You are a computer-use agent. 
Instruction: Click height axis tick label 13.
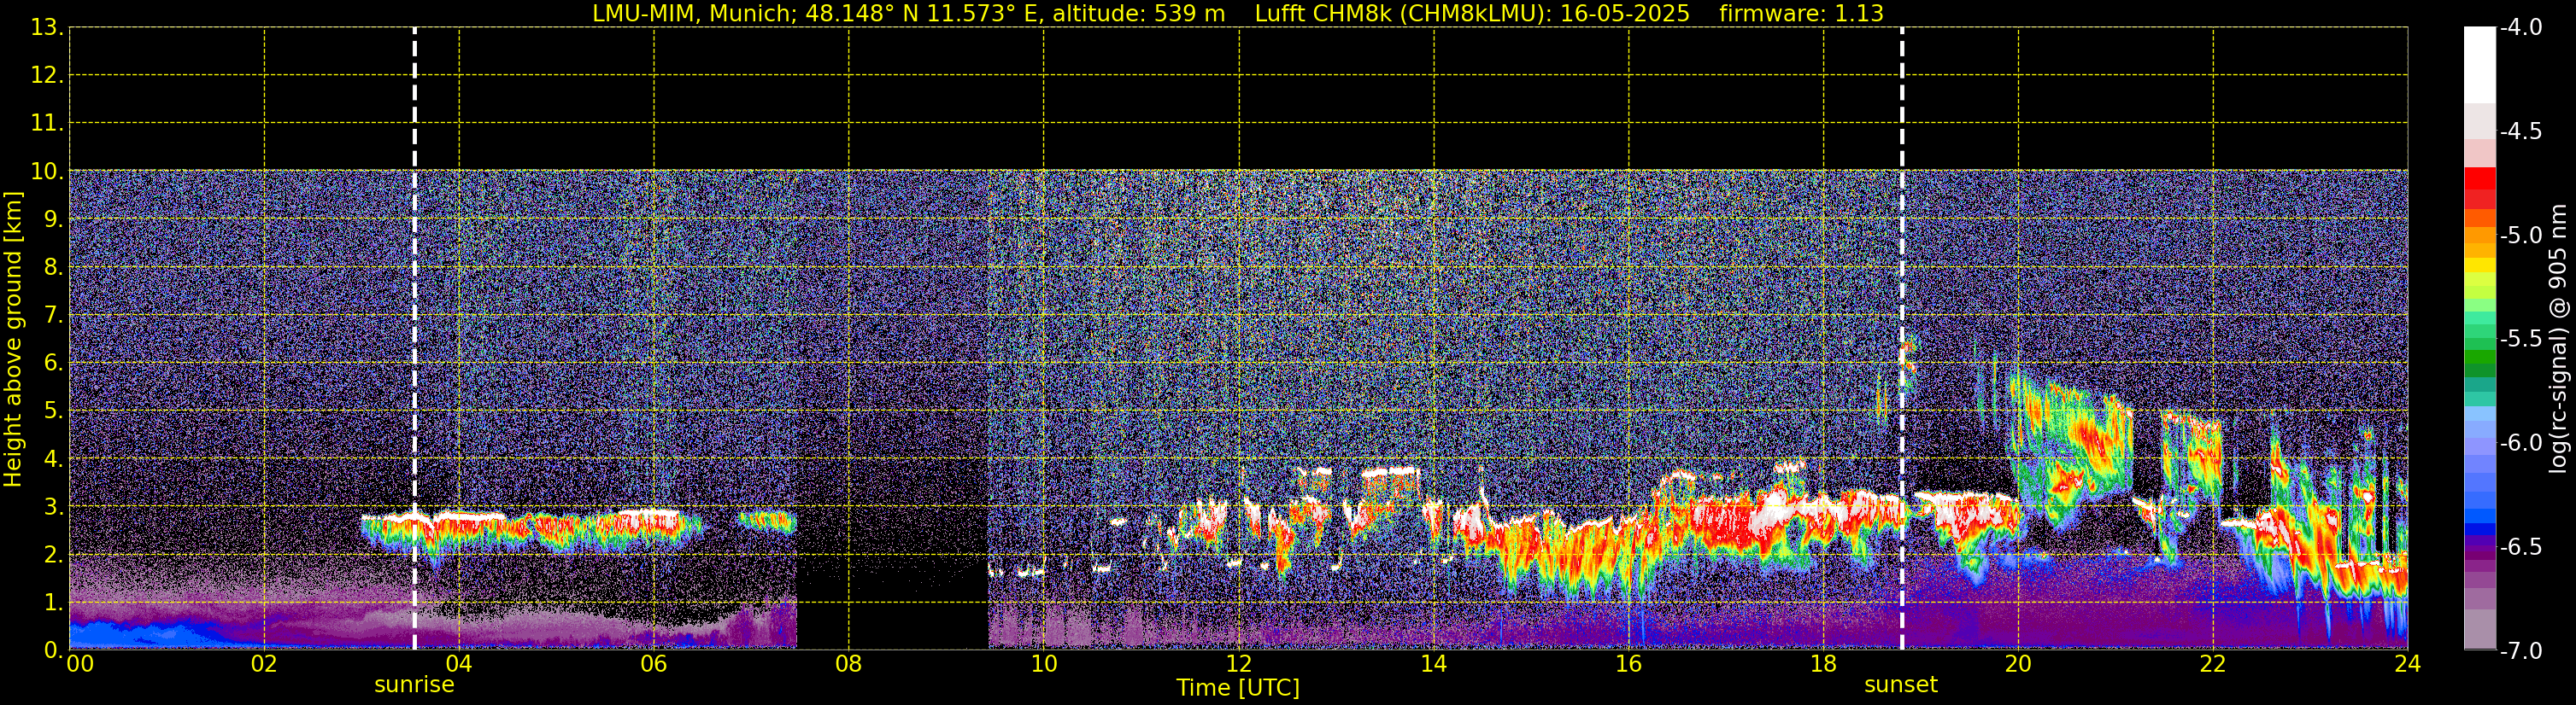pos(45,28)
